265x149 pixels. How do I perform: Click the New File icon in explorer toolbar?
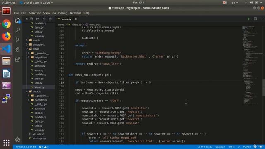[31, 19]
